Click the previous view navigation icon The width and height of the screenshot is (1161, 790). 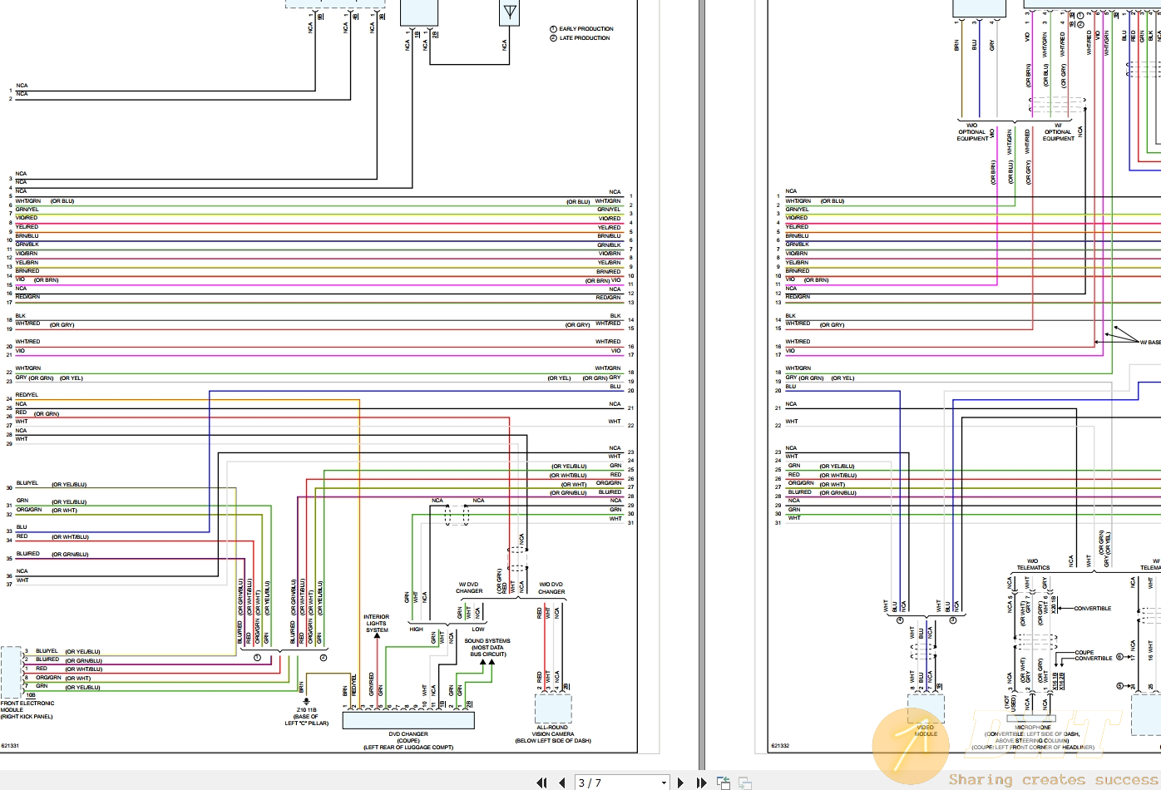(x=724, y=783)
